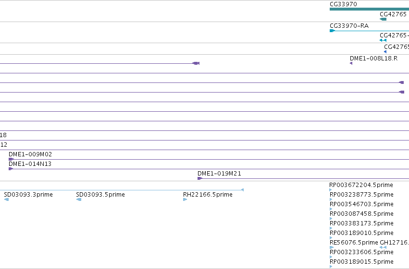
Task: Click the RP003189015.5prime label
Action: tap(361, 262)
